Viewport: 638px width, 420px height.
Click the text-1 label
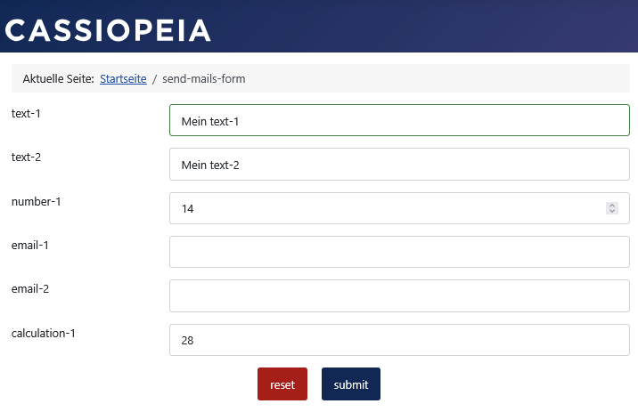(27, 113)
